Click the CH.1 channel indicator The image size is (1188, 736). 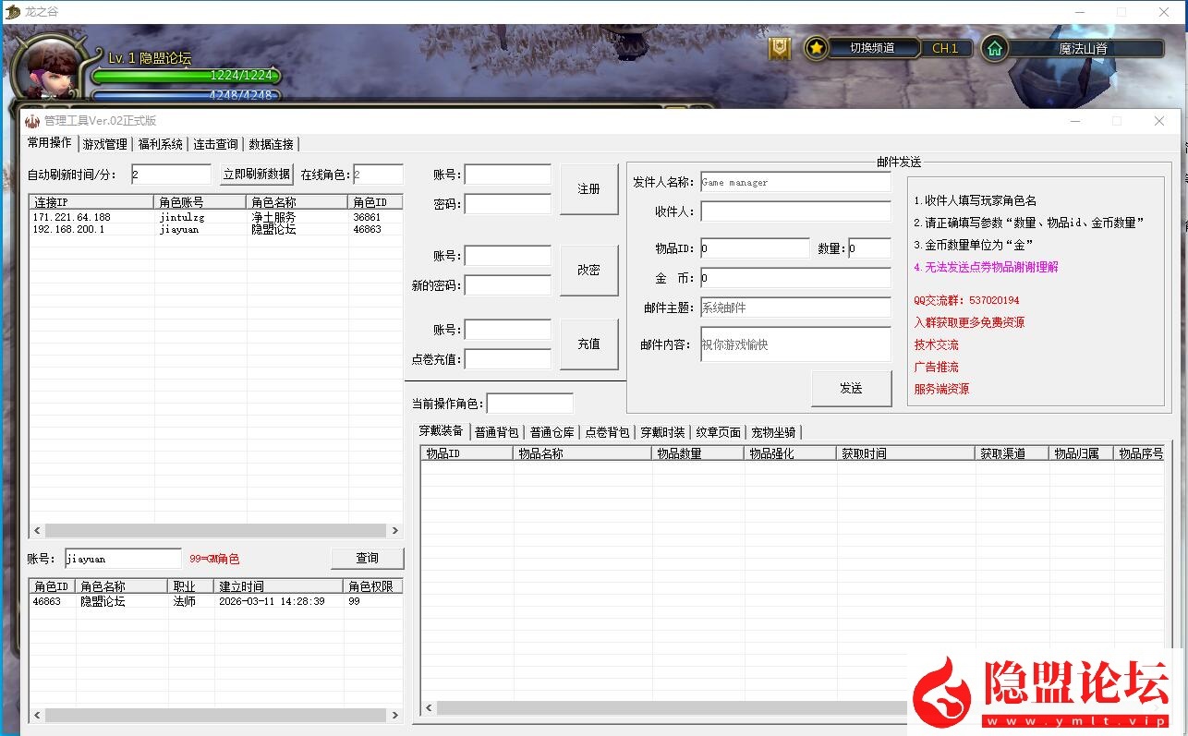(945, 48)
